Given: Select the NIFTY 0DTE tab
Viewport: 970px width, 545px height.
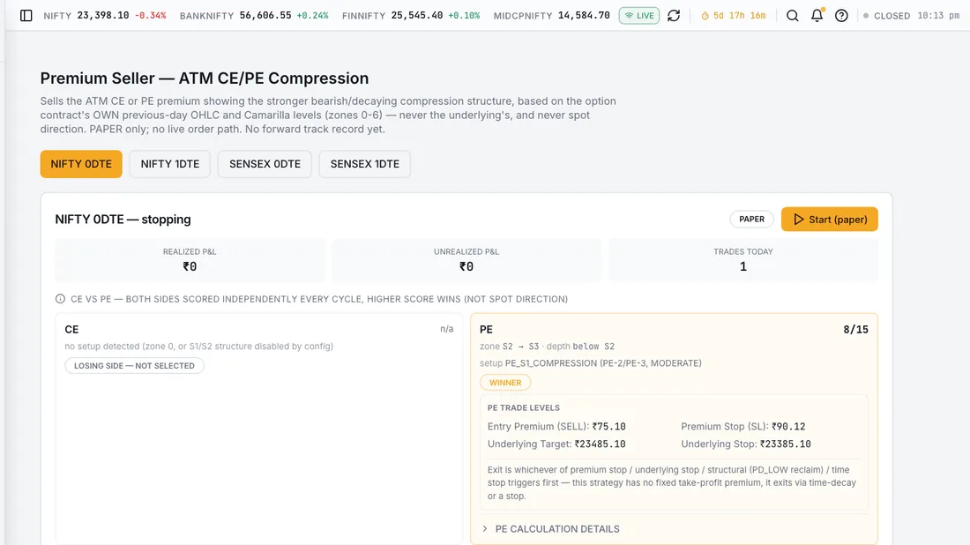Looking at the screenshot, I should click(81, 164).
